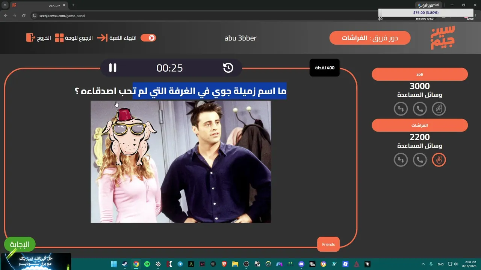Screen dimensions: 481x270
Task: Open the clock showing 2:38 PM
Action: point(470,264)
